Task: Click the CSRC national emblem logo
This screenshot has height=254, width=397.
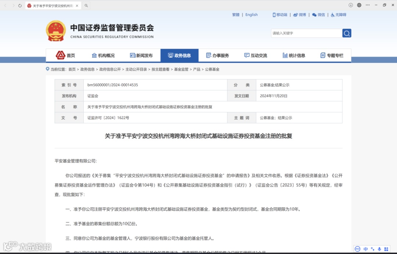Action: [x=56, y=31]
